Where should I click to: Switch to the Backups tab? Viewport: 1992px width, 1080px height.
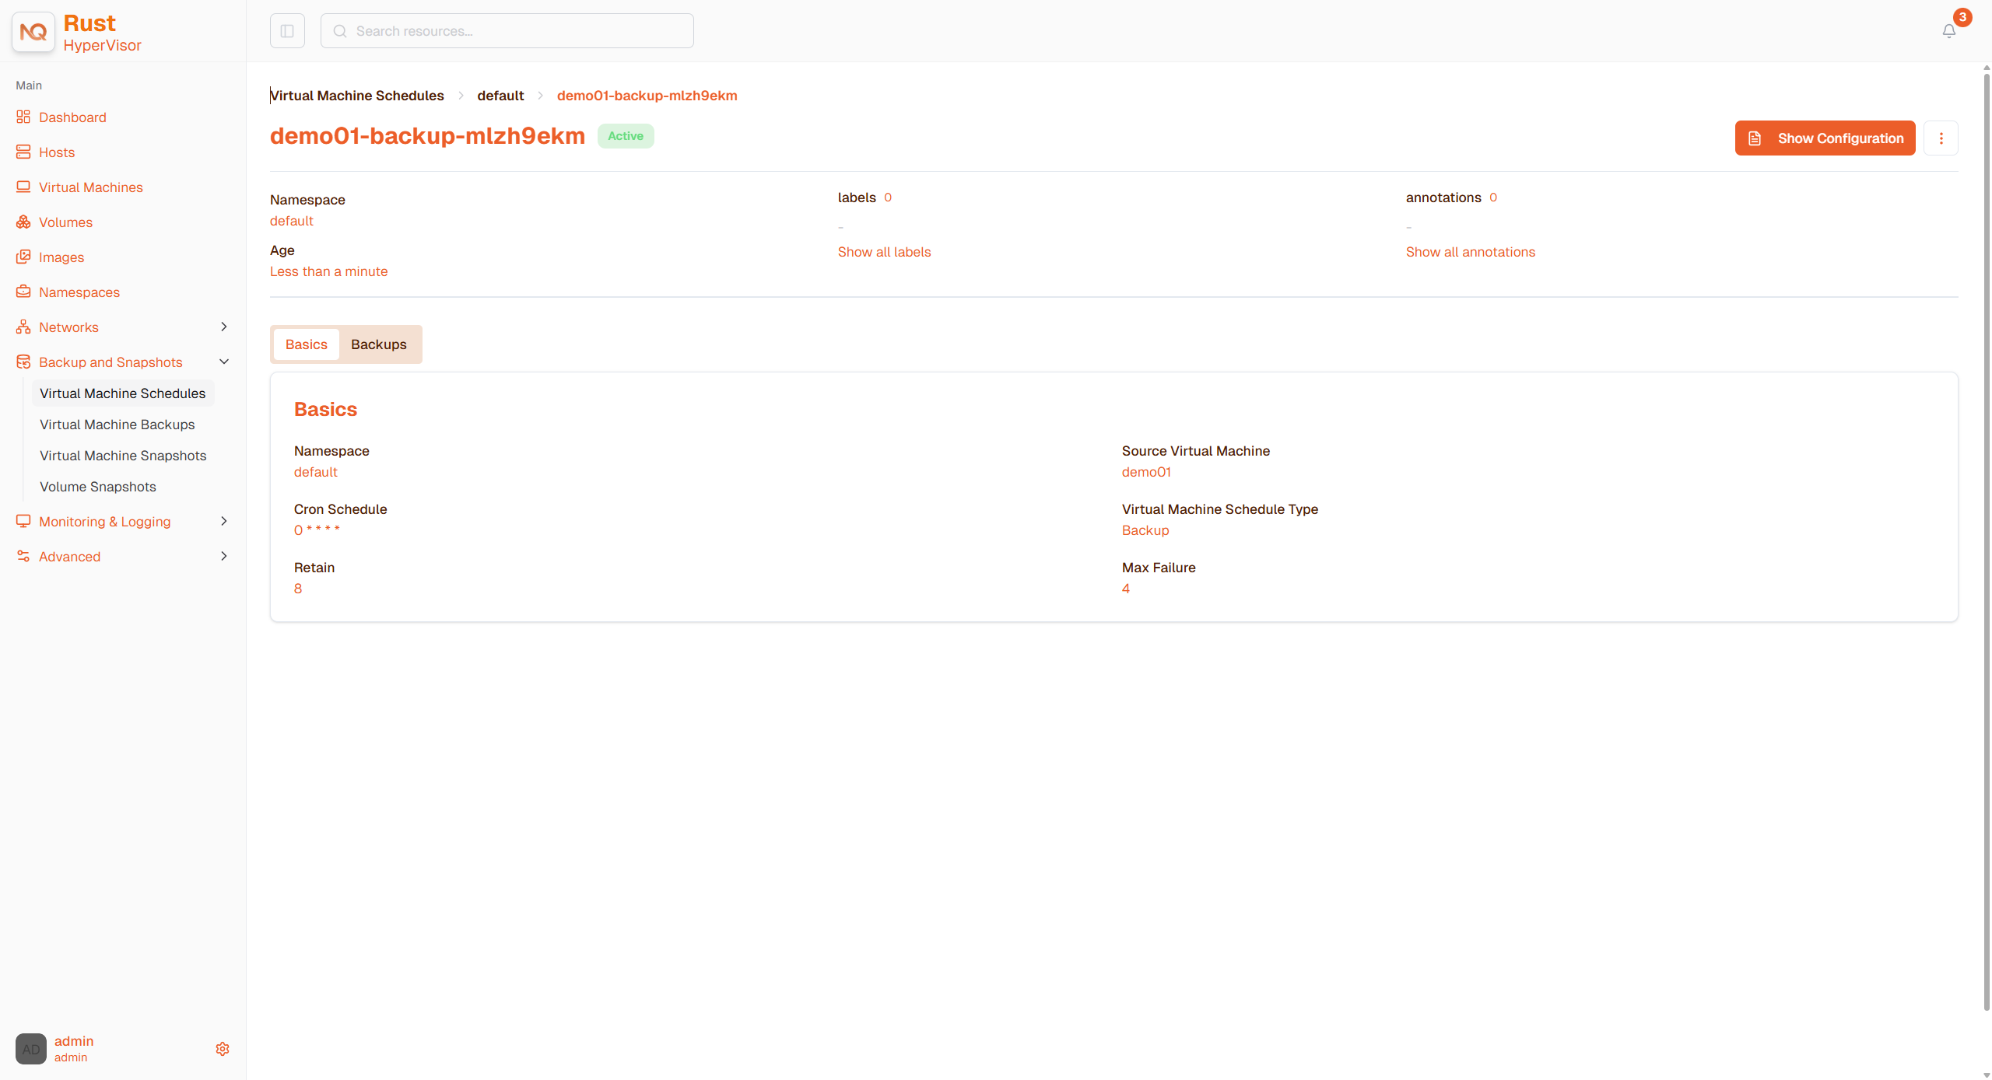pos(379,344)
